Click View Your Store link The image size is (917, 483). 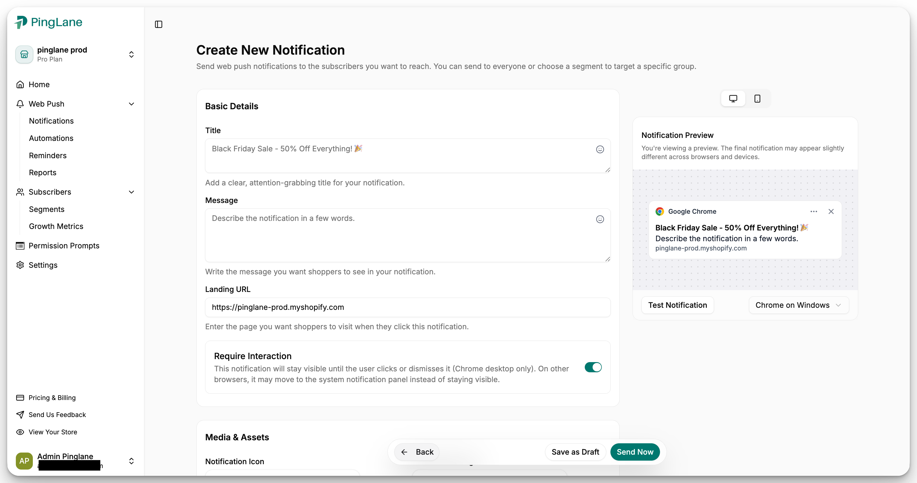(53, 432)
